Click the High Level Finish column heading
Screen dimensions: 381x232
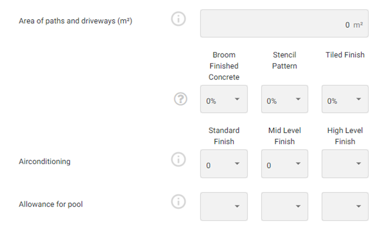tap(345, 136)
